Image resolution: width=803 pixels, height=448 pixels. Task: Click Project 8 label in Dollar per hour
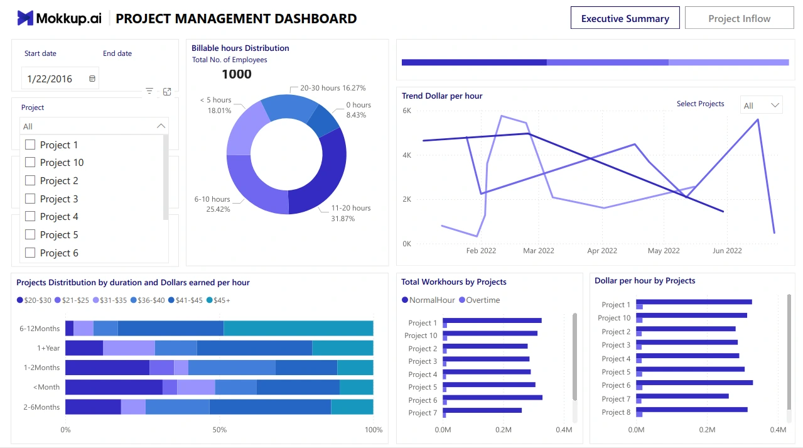pyautogui.click(x=616, y=412)
